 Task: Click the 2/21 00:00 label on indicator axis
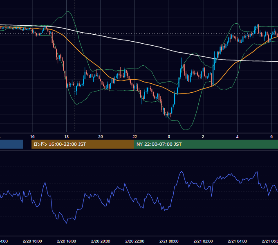click(x=169, y=241)
